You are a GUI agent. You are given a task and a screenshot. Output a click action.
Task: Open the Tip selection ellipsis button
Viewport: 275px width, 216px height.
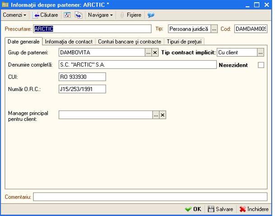click(214, 29)
